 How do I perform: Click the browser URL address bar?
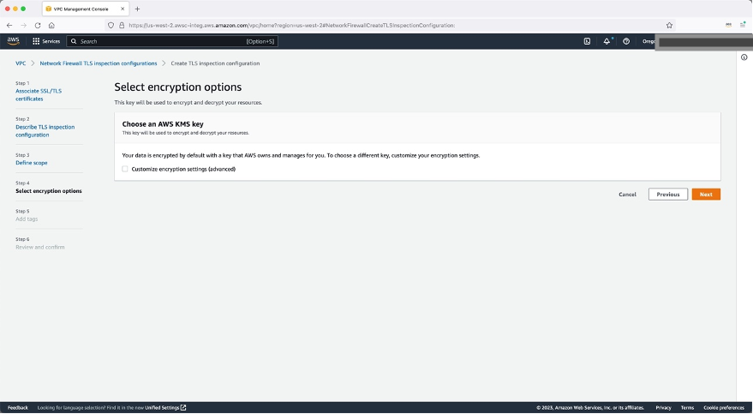pyautogui.click(x=389, y=25)
